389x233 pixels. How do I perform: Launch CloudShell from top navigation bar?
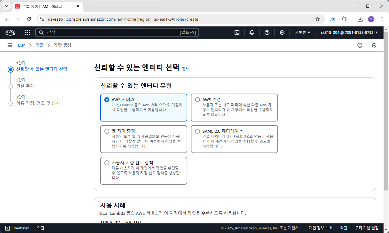click(237, 33)
